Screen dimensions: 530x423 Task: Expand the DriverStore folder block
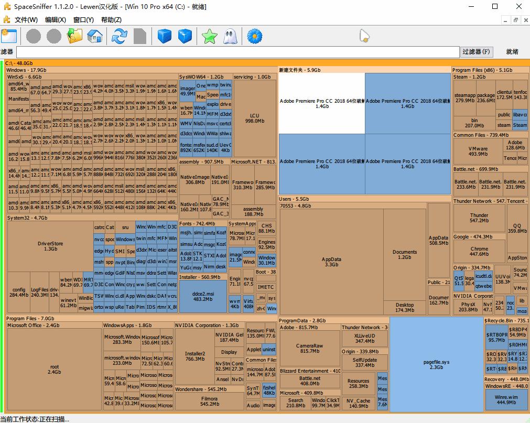(50, 246)
